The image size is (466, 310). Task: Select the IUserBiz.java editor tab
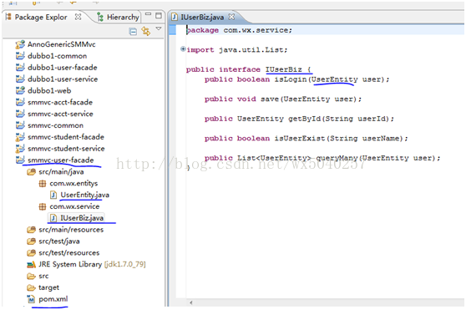click(x=202, y=18)
